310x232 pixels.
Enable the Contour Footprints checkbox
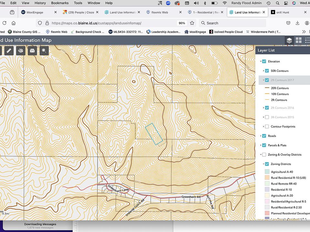(x=267, y=126)
